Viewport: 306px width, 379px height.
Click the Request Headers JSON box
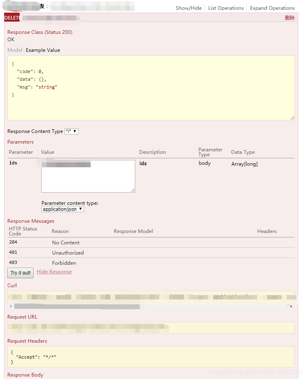tap(151, 357)
